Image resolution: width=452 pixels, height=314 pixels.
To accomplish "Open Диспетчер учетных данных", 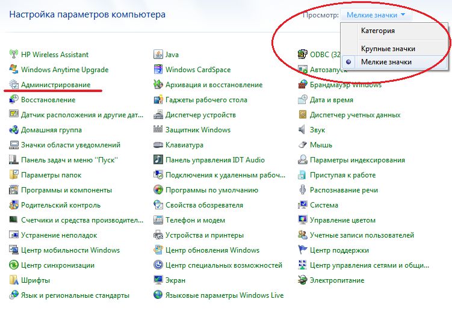I will tap(355, 115).
